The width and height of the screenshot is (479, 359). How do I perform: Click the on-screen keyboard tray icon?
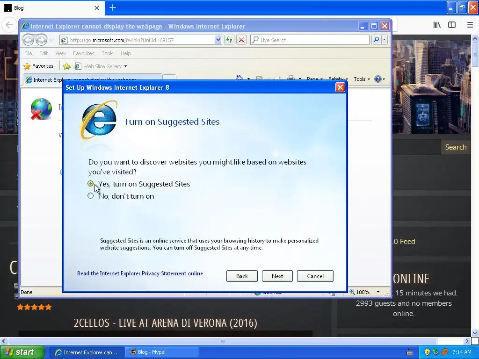[410, 352]
